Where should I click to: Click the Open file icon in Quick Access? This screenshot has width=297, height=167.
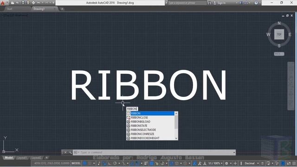pyautogui.click(x=18, y=3)
